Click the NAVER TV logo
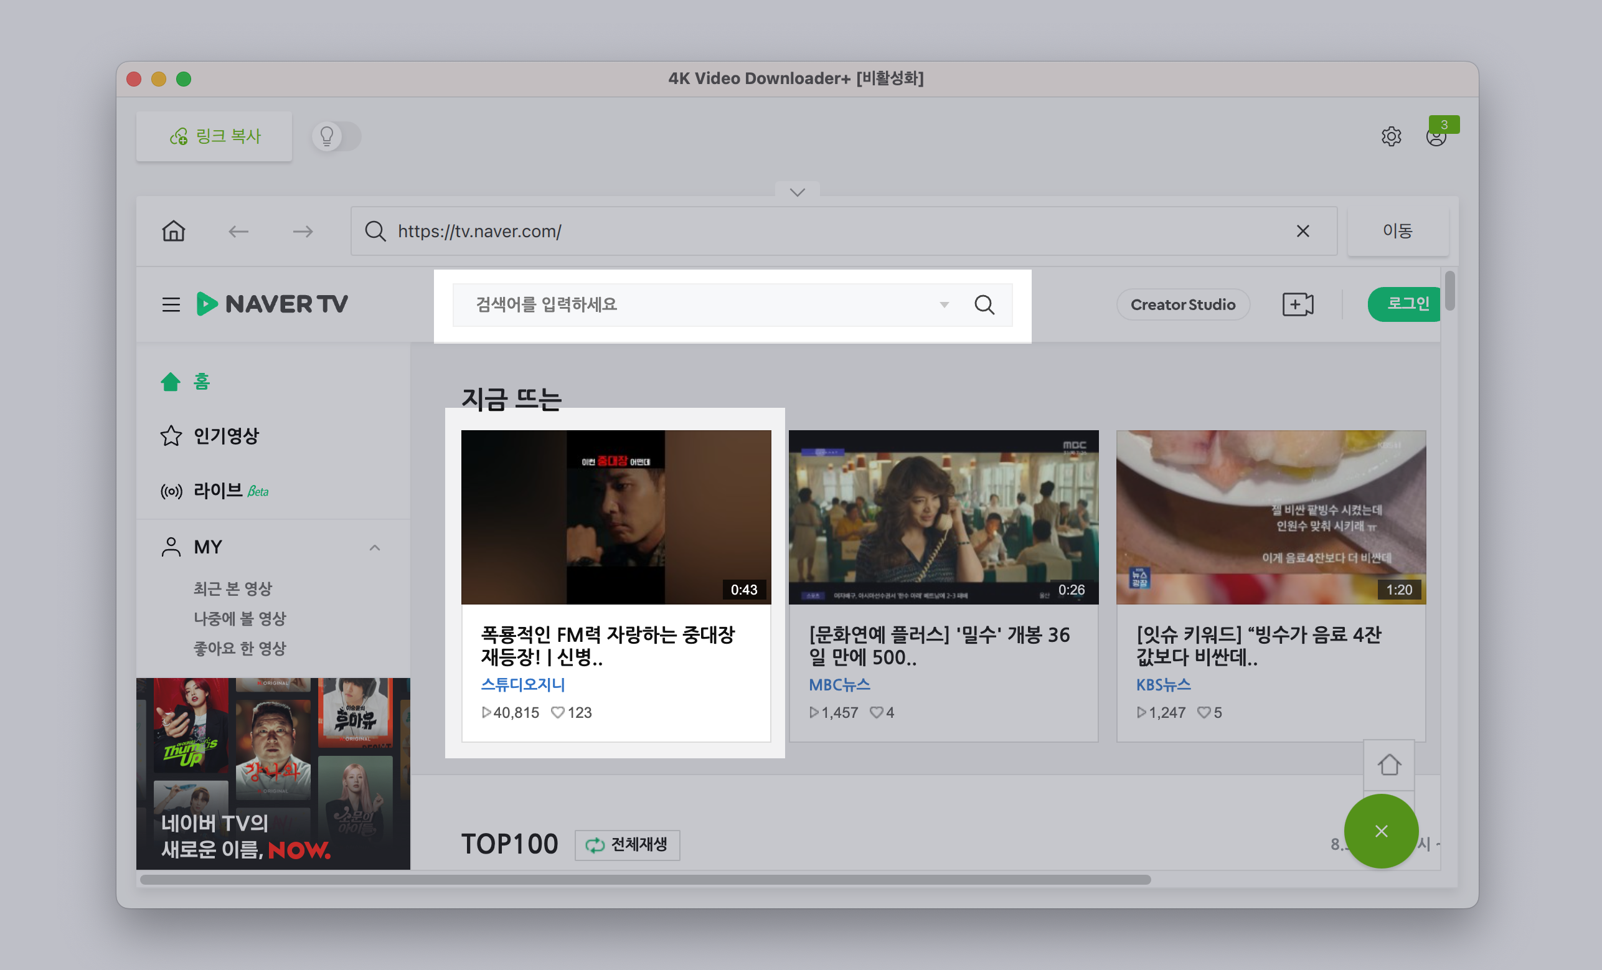Screen dimensions: 1602x970 coord(271,304)
